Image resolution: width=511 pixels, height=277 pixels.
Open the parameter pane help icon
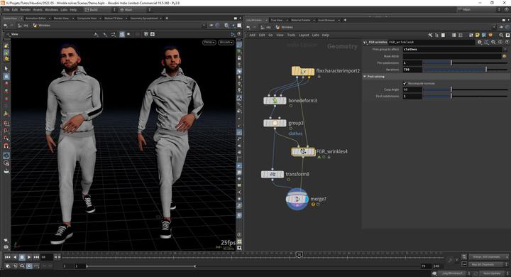(507, 42)
